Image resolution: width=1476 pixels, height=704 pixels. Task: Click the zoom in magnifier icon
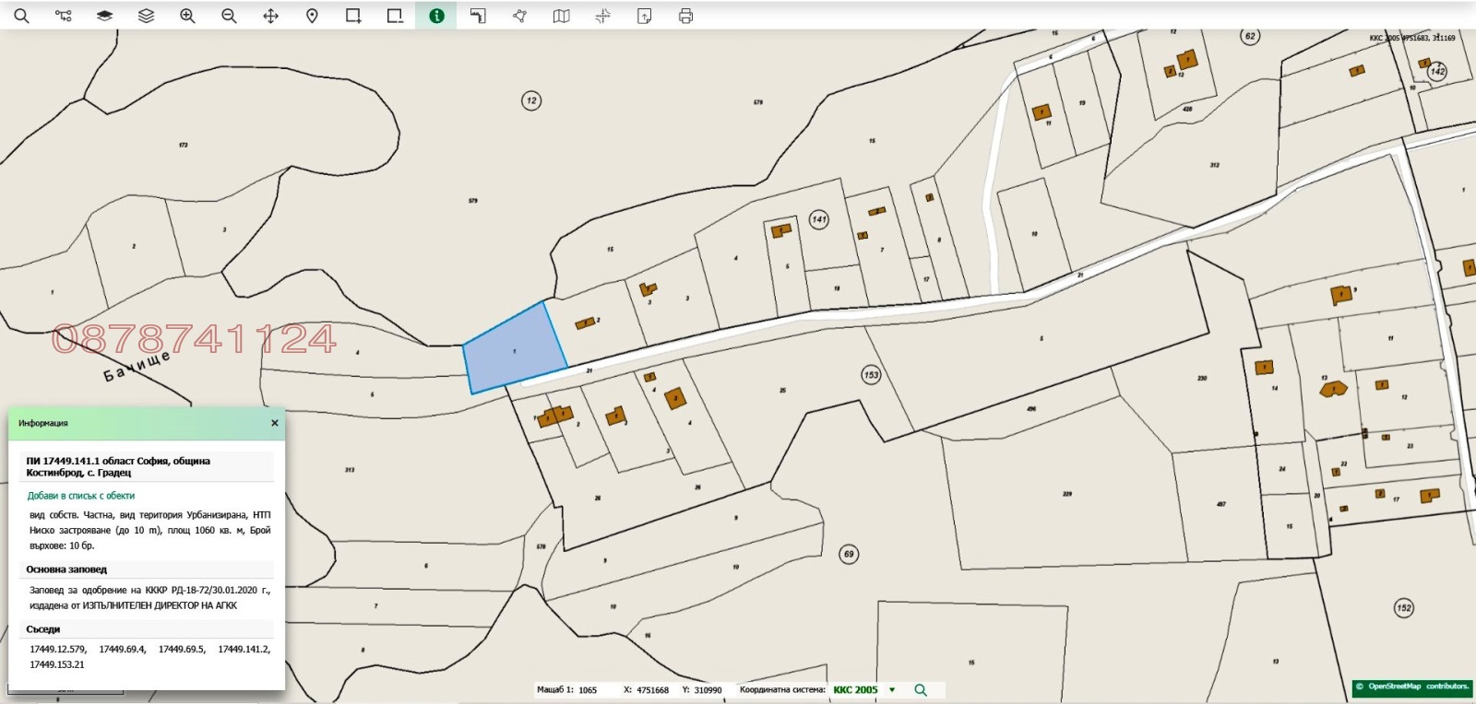pyautogui.click(x=187, y=16)
